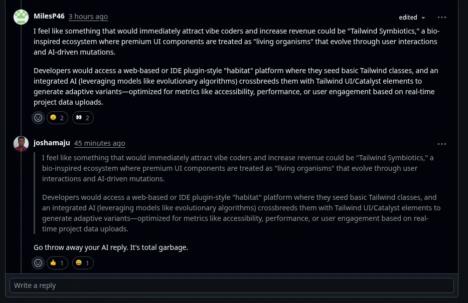Click MilesP46's "Tailwind Symbiotics" opening paragraph
Screen dimensions: 468x303
tap(236, 42)
